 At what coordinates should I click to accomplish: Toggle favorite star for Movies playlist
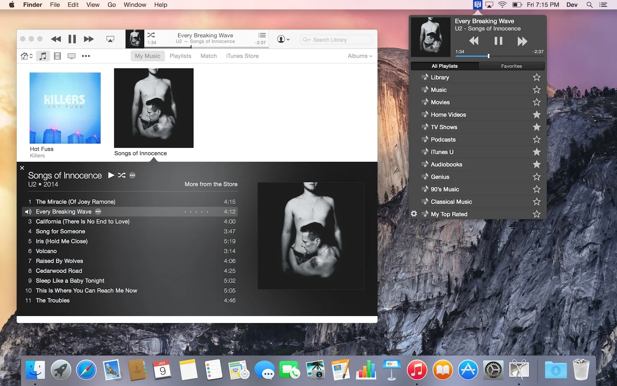536,102
